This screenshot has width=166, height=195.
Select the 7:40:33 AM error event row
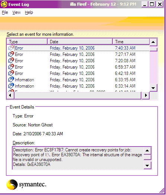pyautogui.click(x=79, y=48)
